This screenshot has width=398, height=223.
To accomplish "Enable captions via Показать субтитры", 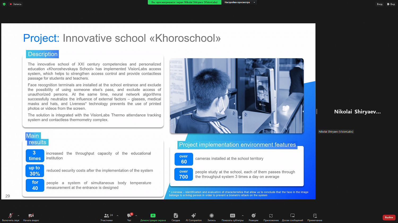I will [232, 217].
